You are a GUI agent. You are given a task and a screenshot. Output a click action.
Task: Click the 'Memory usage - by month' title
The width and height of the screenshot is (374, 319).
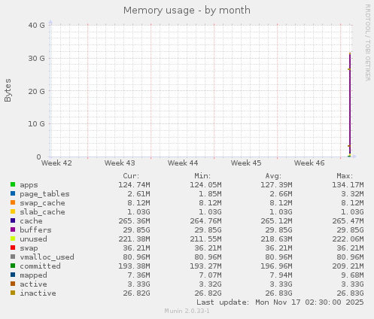click(x=187, y=11)
